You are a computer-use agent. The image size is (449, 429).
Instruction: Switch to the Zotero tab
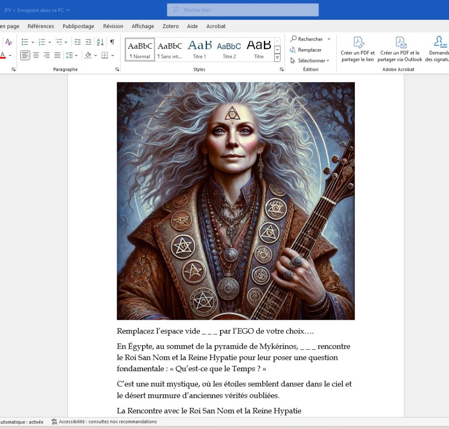click(x=171, y=26)
